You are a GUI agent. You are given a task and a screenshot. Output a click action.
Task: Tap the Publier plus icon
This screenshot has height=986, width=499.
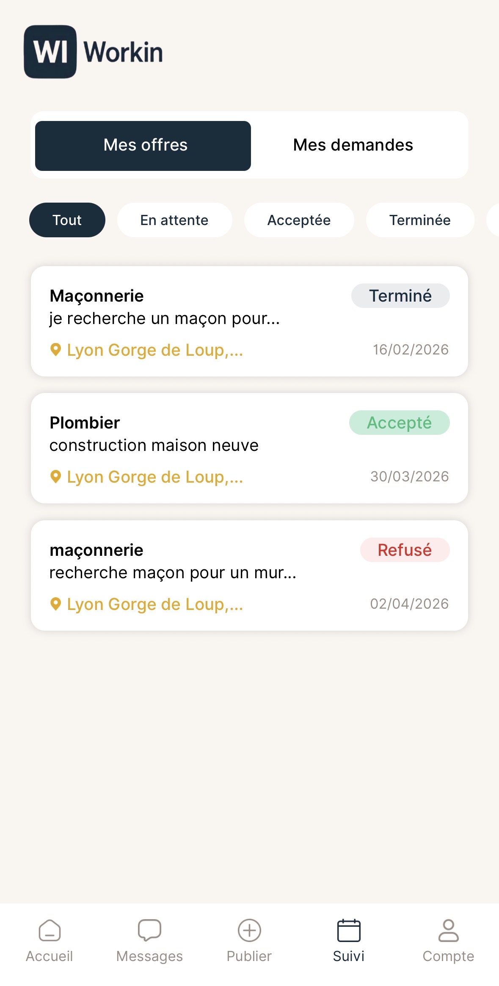coord(249,930)
